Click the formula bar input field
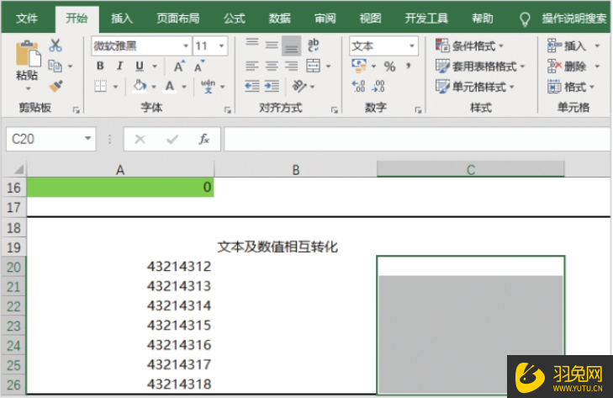Image resolution: width=613 pixels, height=398 pixels. (417, 139)
